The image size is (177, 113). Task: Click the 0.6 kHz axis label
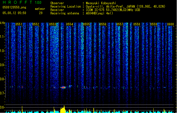click(x=3, y=107)
